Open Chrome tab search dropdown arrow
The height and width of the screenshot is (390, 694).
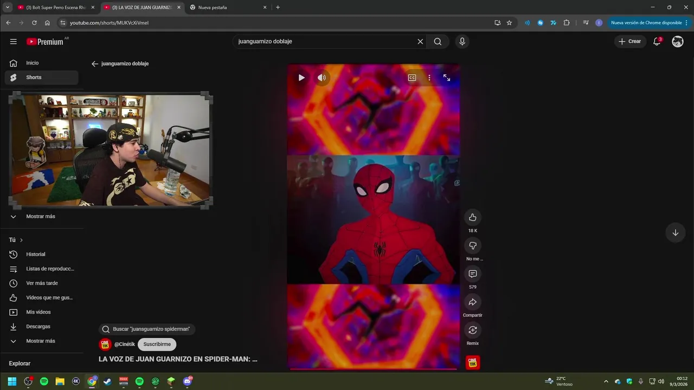8,8
